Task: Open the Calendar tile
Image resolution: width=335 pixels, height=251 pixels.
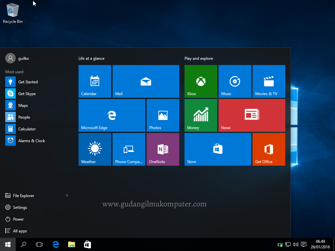Action: [x=95, y=81]
